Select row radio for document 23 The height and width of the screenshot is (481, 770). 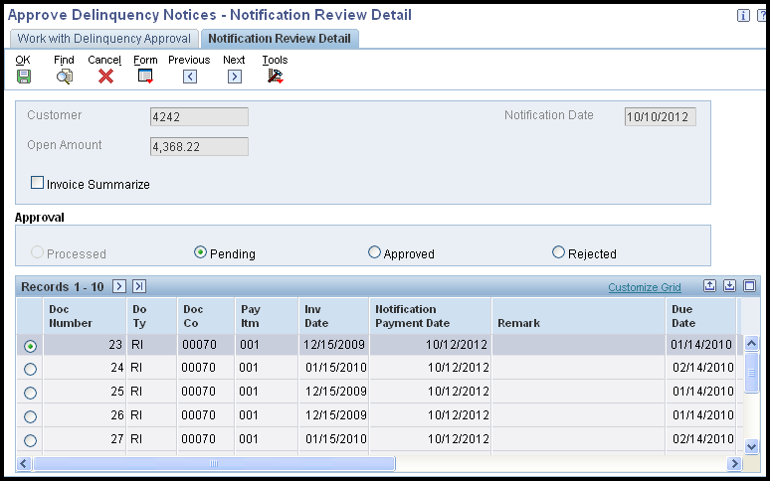(31, 346)
